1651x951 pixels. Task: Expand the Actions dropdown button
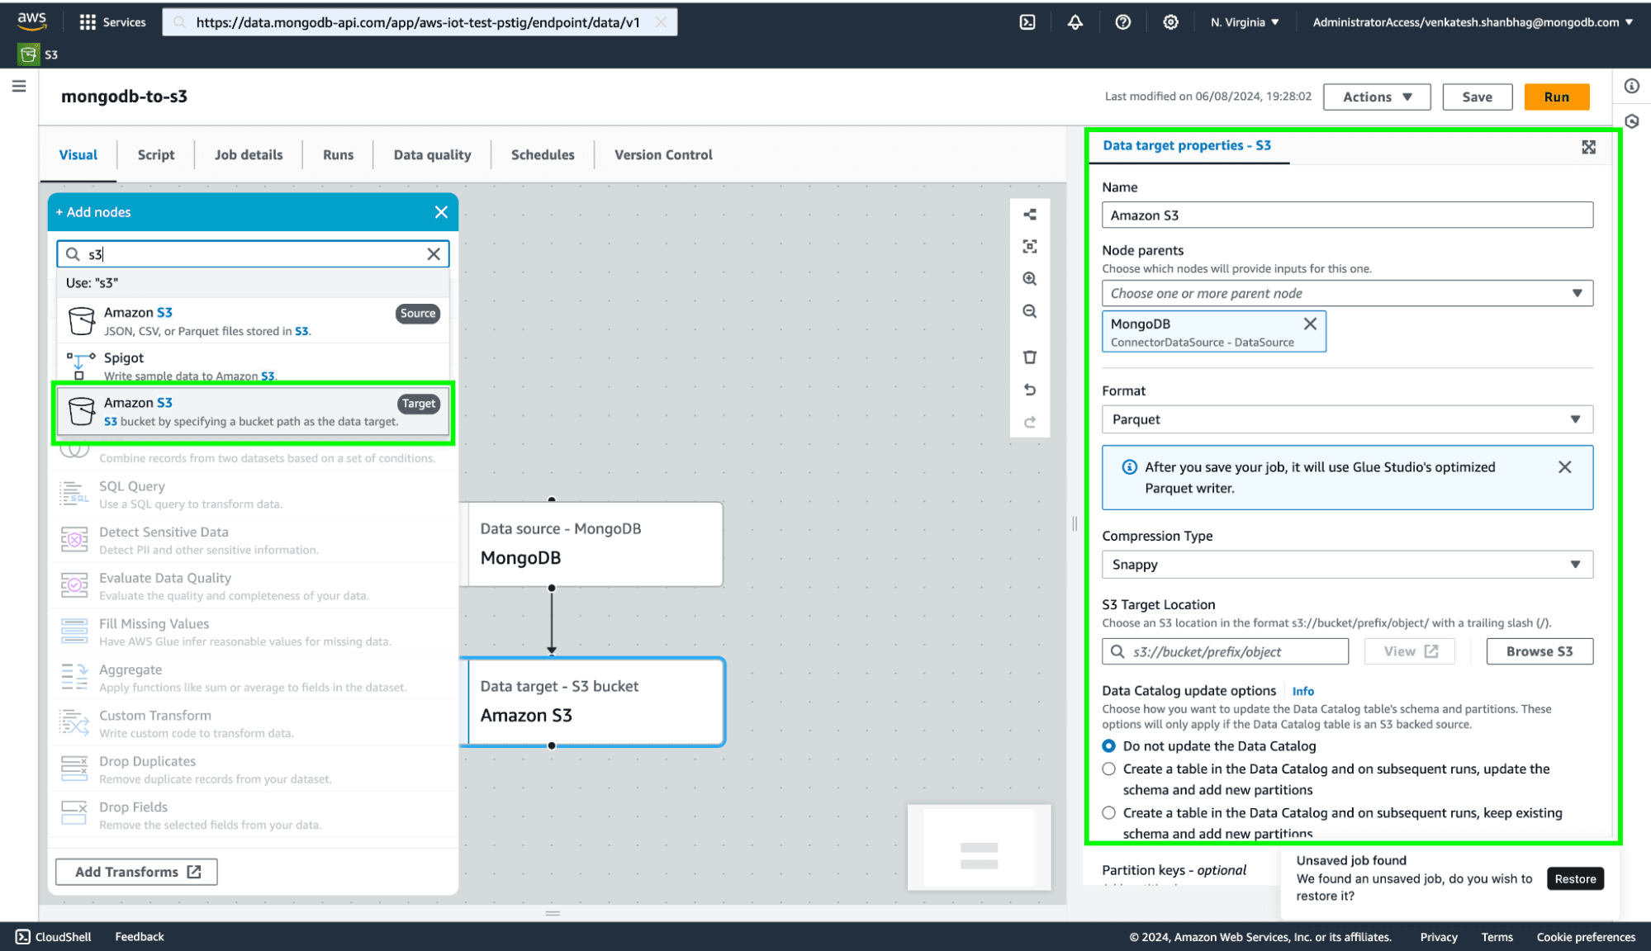tap(1376, 97)
